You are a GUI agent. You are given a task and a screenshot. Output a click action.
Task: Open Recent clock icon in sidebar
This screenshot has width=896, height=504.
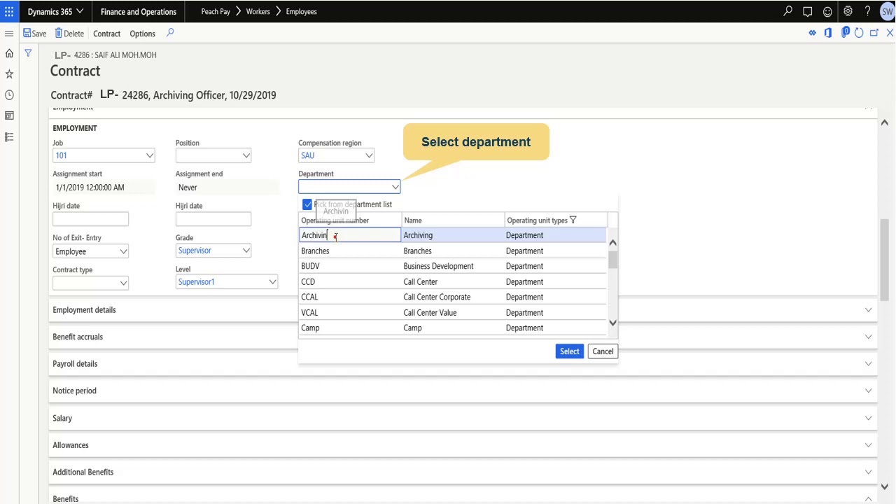[9, 95]
